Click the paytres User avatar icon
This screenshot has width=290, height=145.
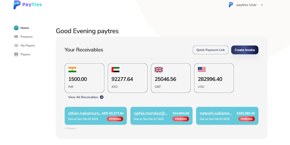click(x=231, y=5)
